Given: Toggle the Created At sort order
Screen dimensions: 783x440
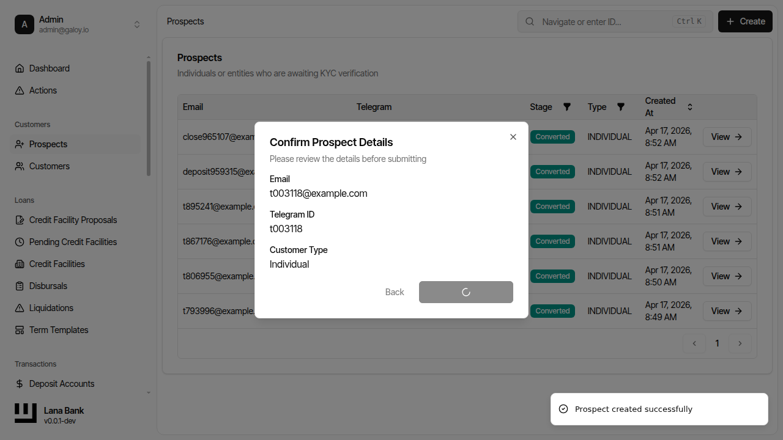Looking at the screenshot, I should coord(689,106).
